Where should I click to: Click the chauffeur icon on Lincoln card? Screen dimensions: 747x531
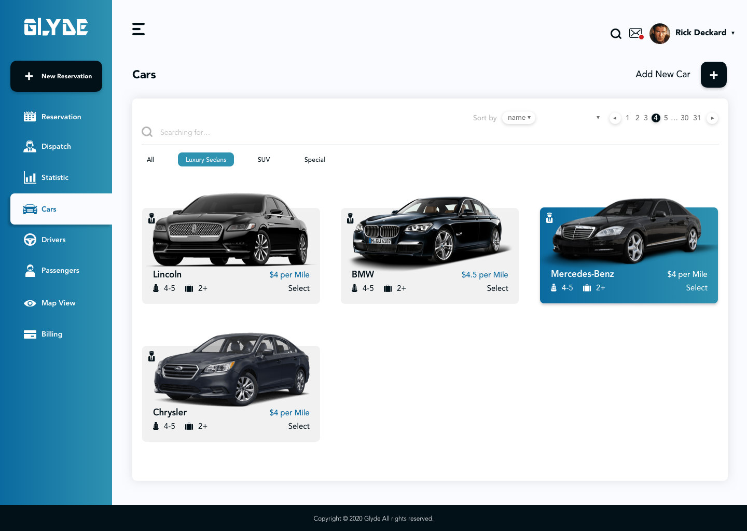151,218
